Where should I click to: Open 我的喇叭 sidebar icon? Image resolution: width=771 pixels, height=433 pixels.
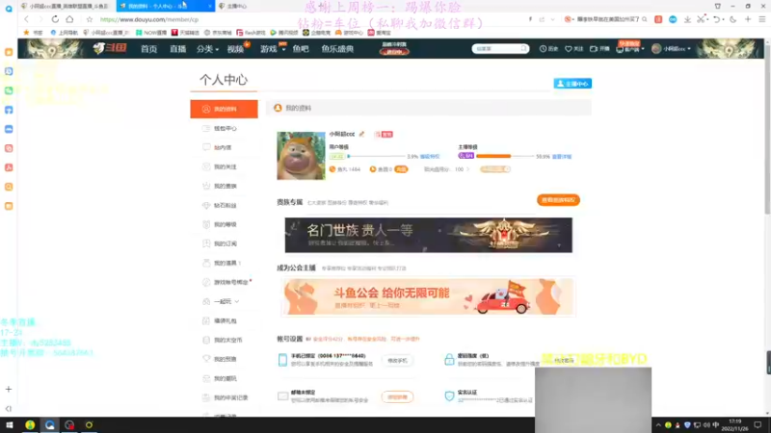206,378
